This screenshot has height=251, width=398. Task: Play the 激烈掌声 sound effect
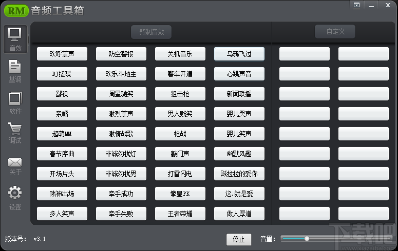(121, 114)
